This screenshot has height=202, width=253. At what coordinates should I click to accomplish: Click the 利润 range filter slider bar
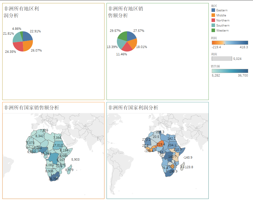[x=222, y=59]
